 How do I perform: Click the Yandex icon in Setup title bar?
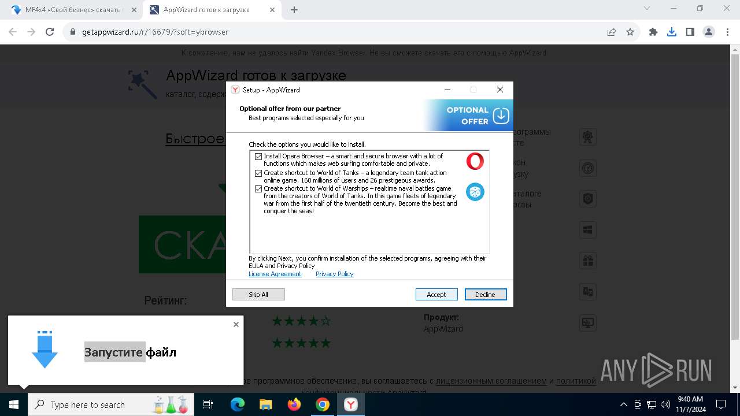tap(235, 90)
